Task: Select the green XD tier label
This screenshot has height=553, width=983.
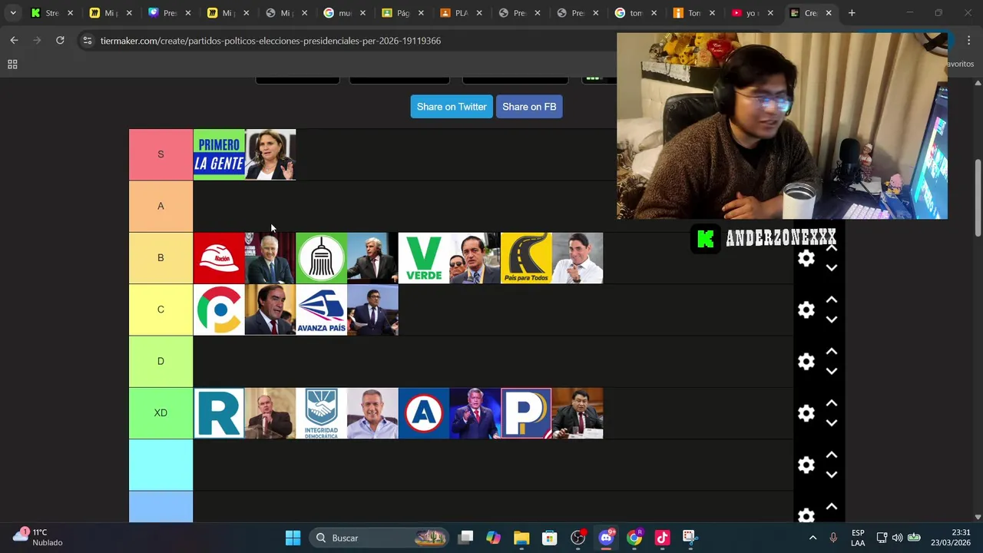Action: coord(161,412)
